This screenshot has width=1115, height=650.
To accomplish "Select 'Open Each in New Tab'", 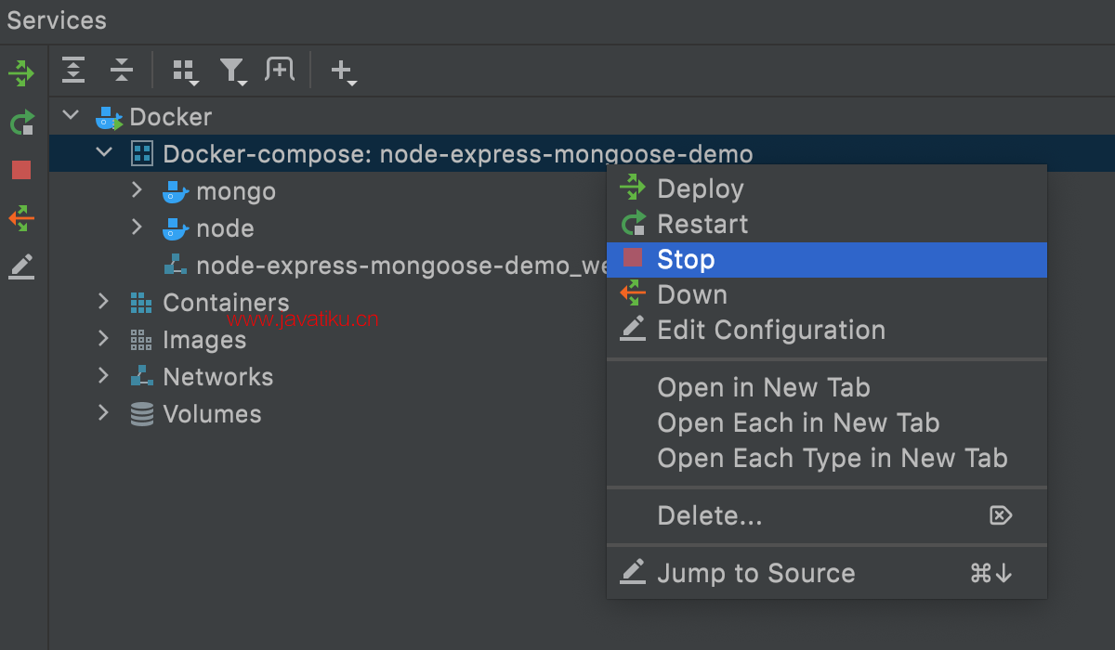I will tap(827, 422).
